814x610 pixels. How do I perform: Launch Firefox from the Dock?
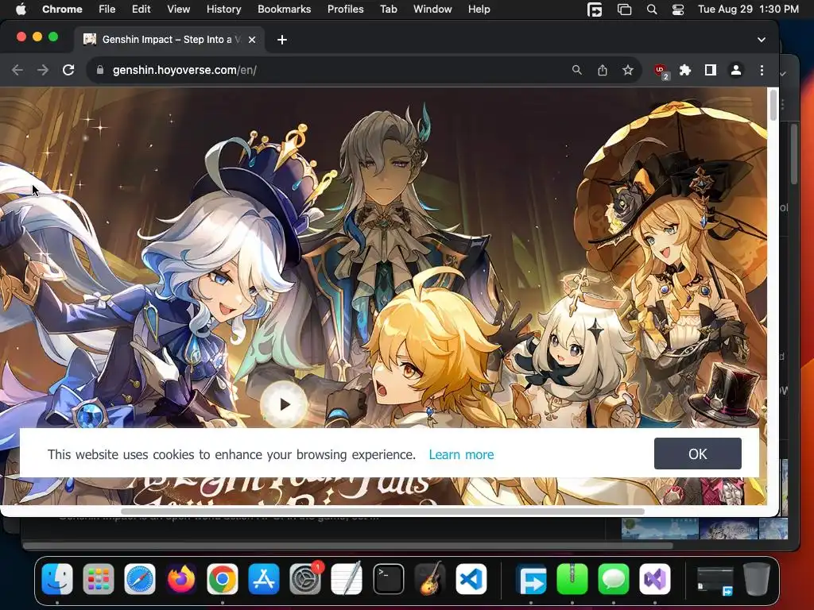point(180,579)
